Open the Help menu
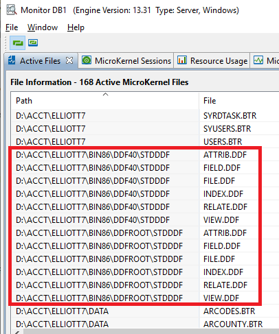Viewport: 279px width, 334px height. coord(76,27)
